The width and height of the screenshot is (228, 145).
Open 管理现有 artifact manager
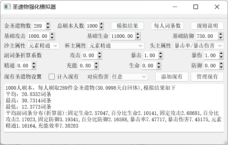click(x=207, y=77)
